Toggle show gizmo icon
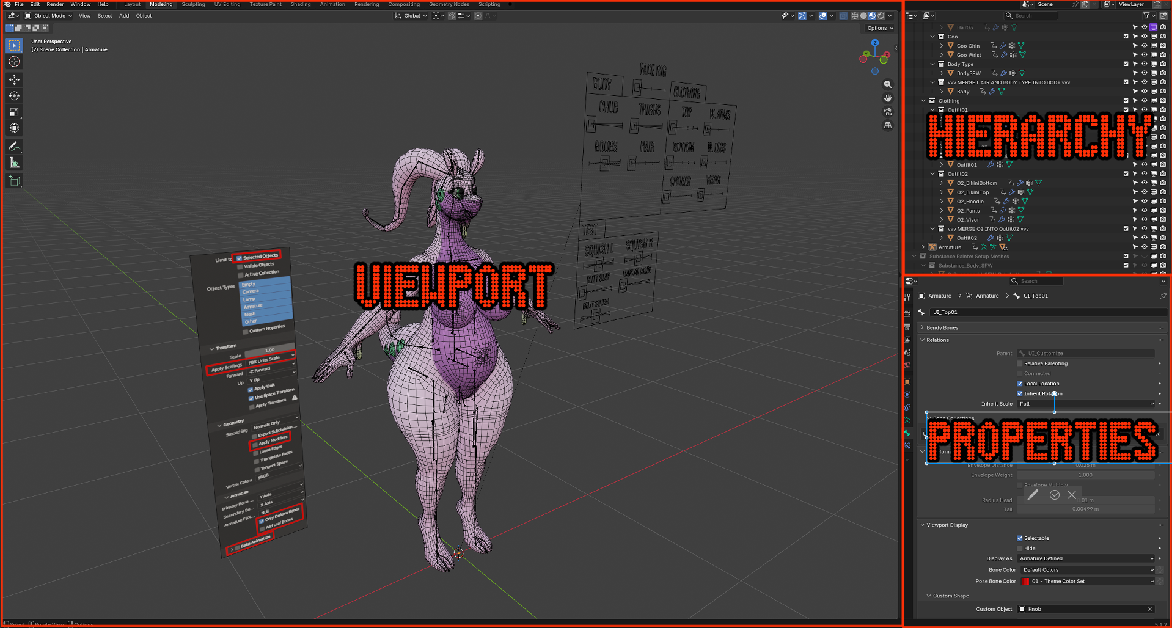1172x628 pixels. click(802, 16)
